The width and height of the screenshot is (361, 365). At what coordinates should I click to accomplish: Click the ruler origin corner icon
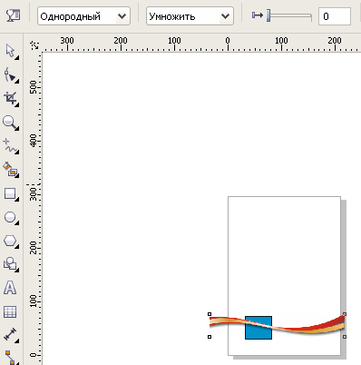point(35,45)
